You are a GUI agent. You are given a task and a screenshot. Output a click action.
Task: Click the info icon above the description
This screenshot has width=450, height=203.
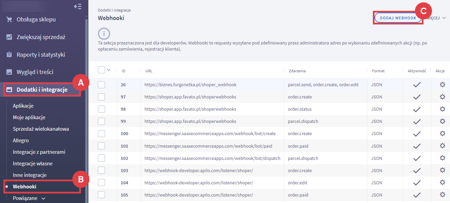click(x=104, y=34)
